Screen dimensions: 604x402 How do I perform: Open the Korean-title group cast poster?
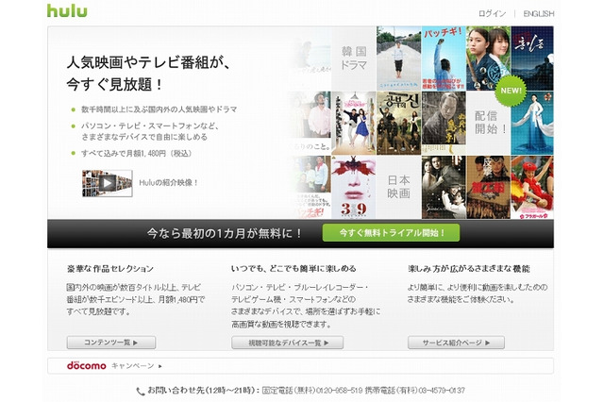click(x=398, y=123)
